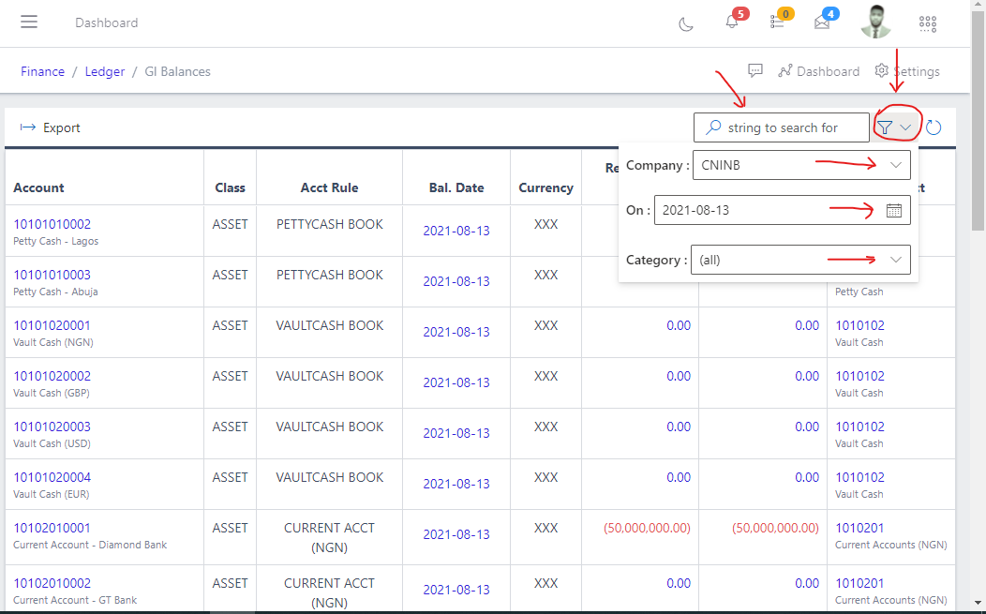This screenshot has width=986, height=614.
Task: Navigate to the Finance breadcrumb
Action: (42, 70)
